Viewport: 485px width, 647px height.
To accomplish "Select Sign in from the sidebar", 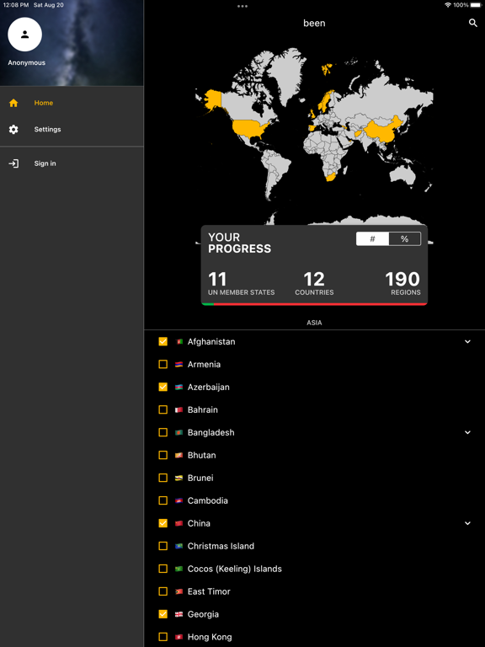I will (72, 163).
